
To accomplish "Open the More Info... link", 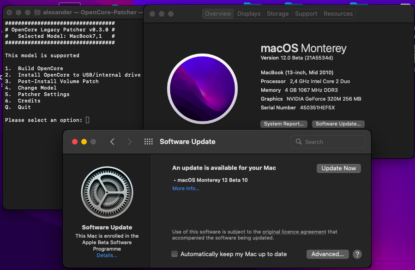I will 186,188.
